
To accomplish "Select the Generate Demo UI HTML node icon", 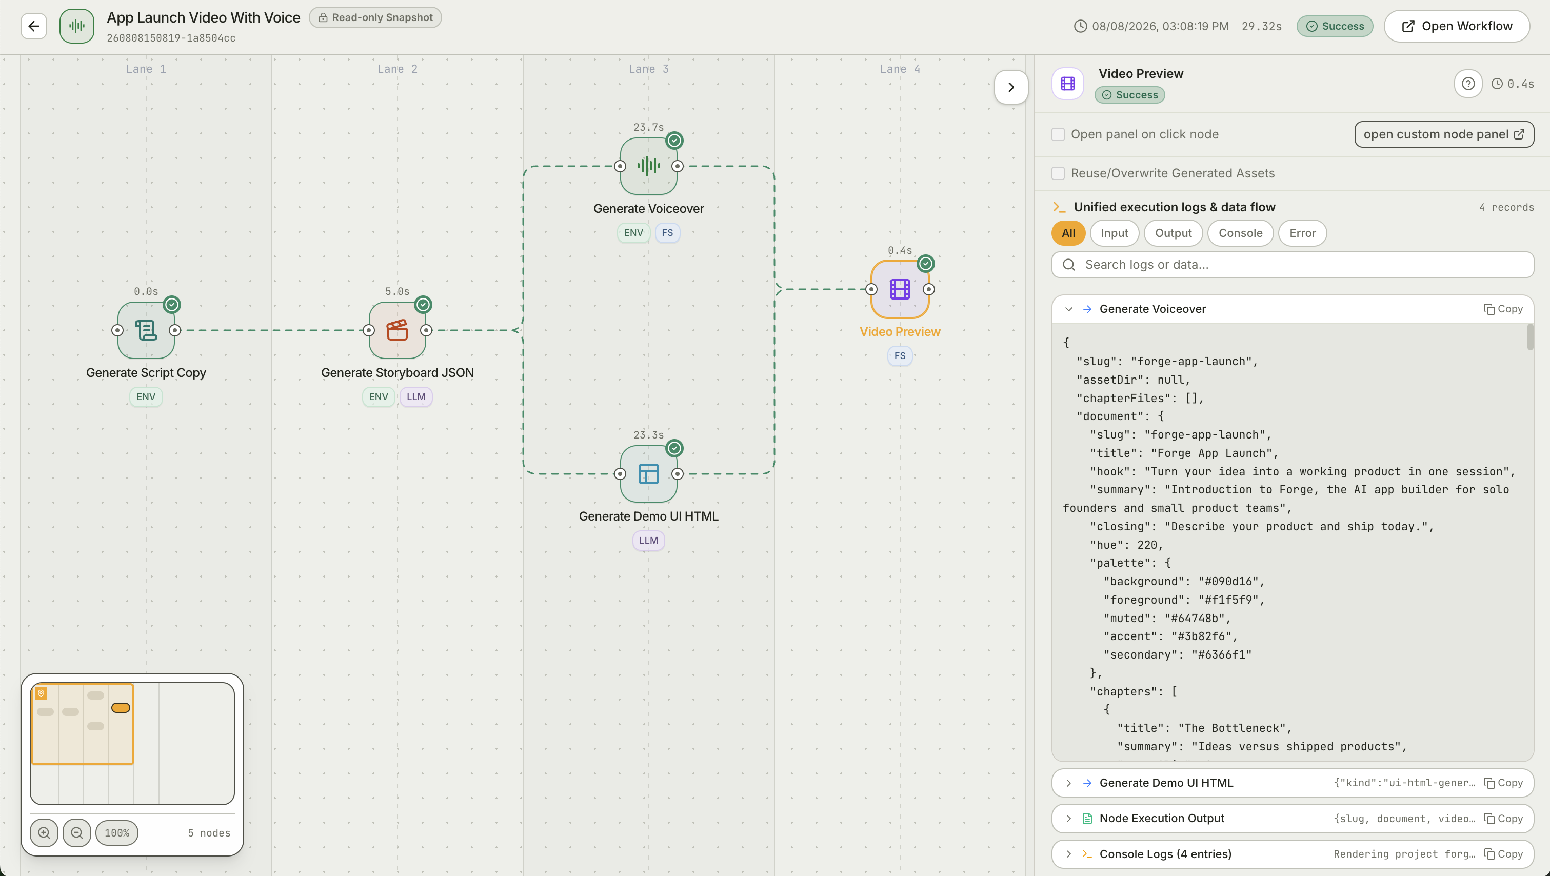I will pyautogui.click(x=649, y=474).
